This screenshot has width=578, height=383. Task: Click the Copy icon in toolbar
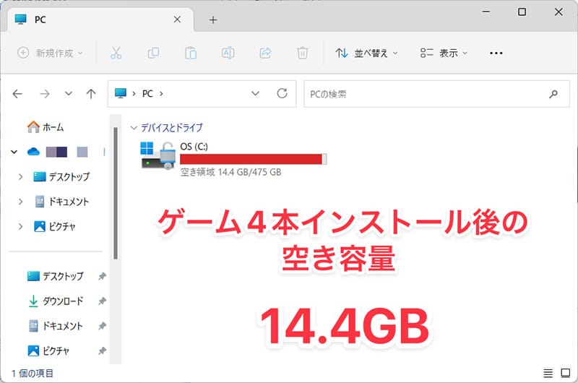tap(153, 53)
